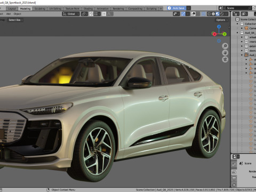
Task: Open dropdown next to Auto Save
Action: [188, 8]
